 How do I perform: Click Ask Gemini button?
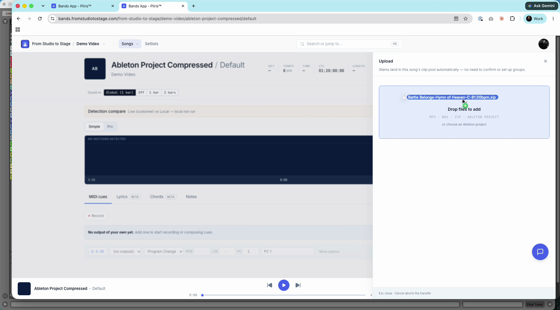pyautogui.click(x=541, y=6)
